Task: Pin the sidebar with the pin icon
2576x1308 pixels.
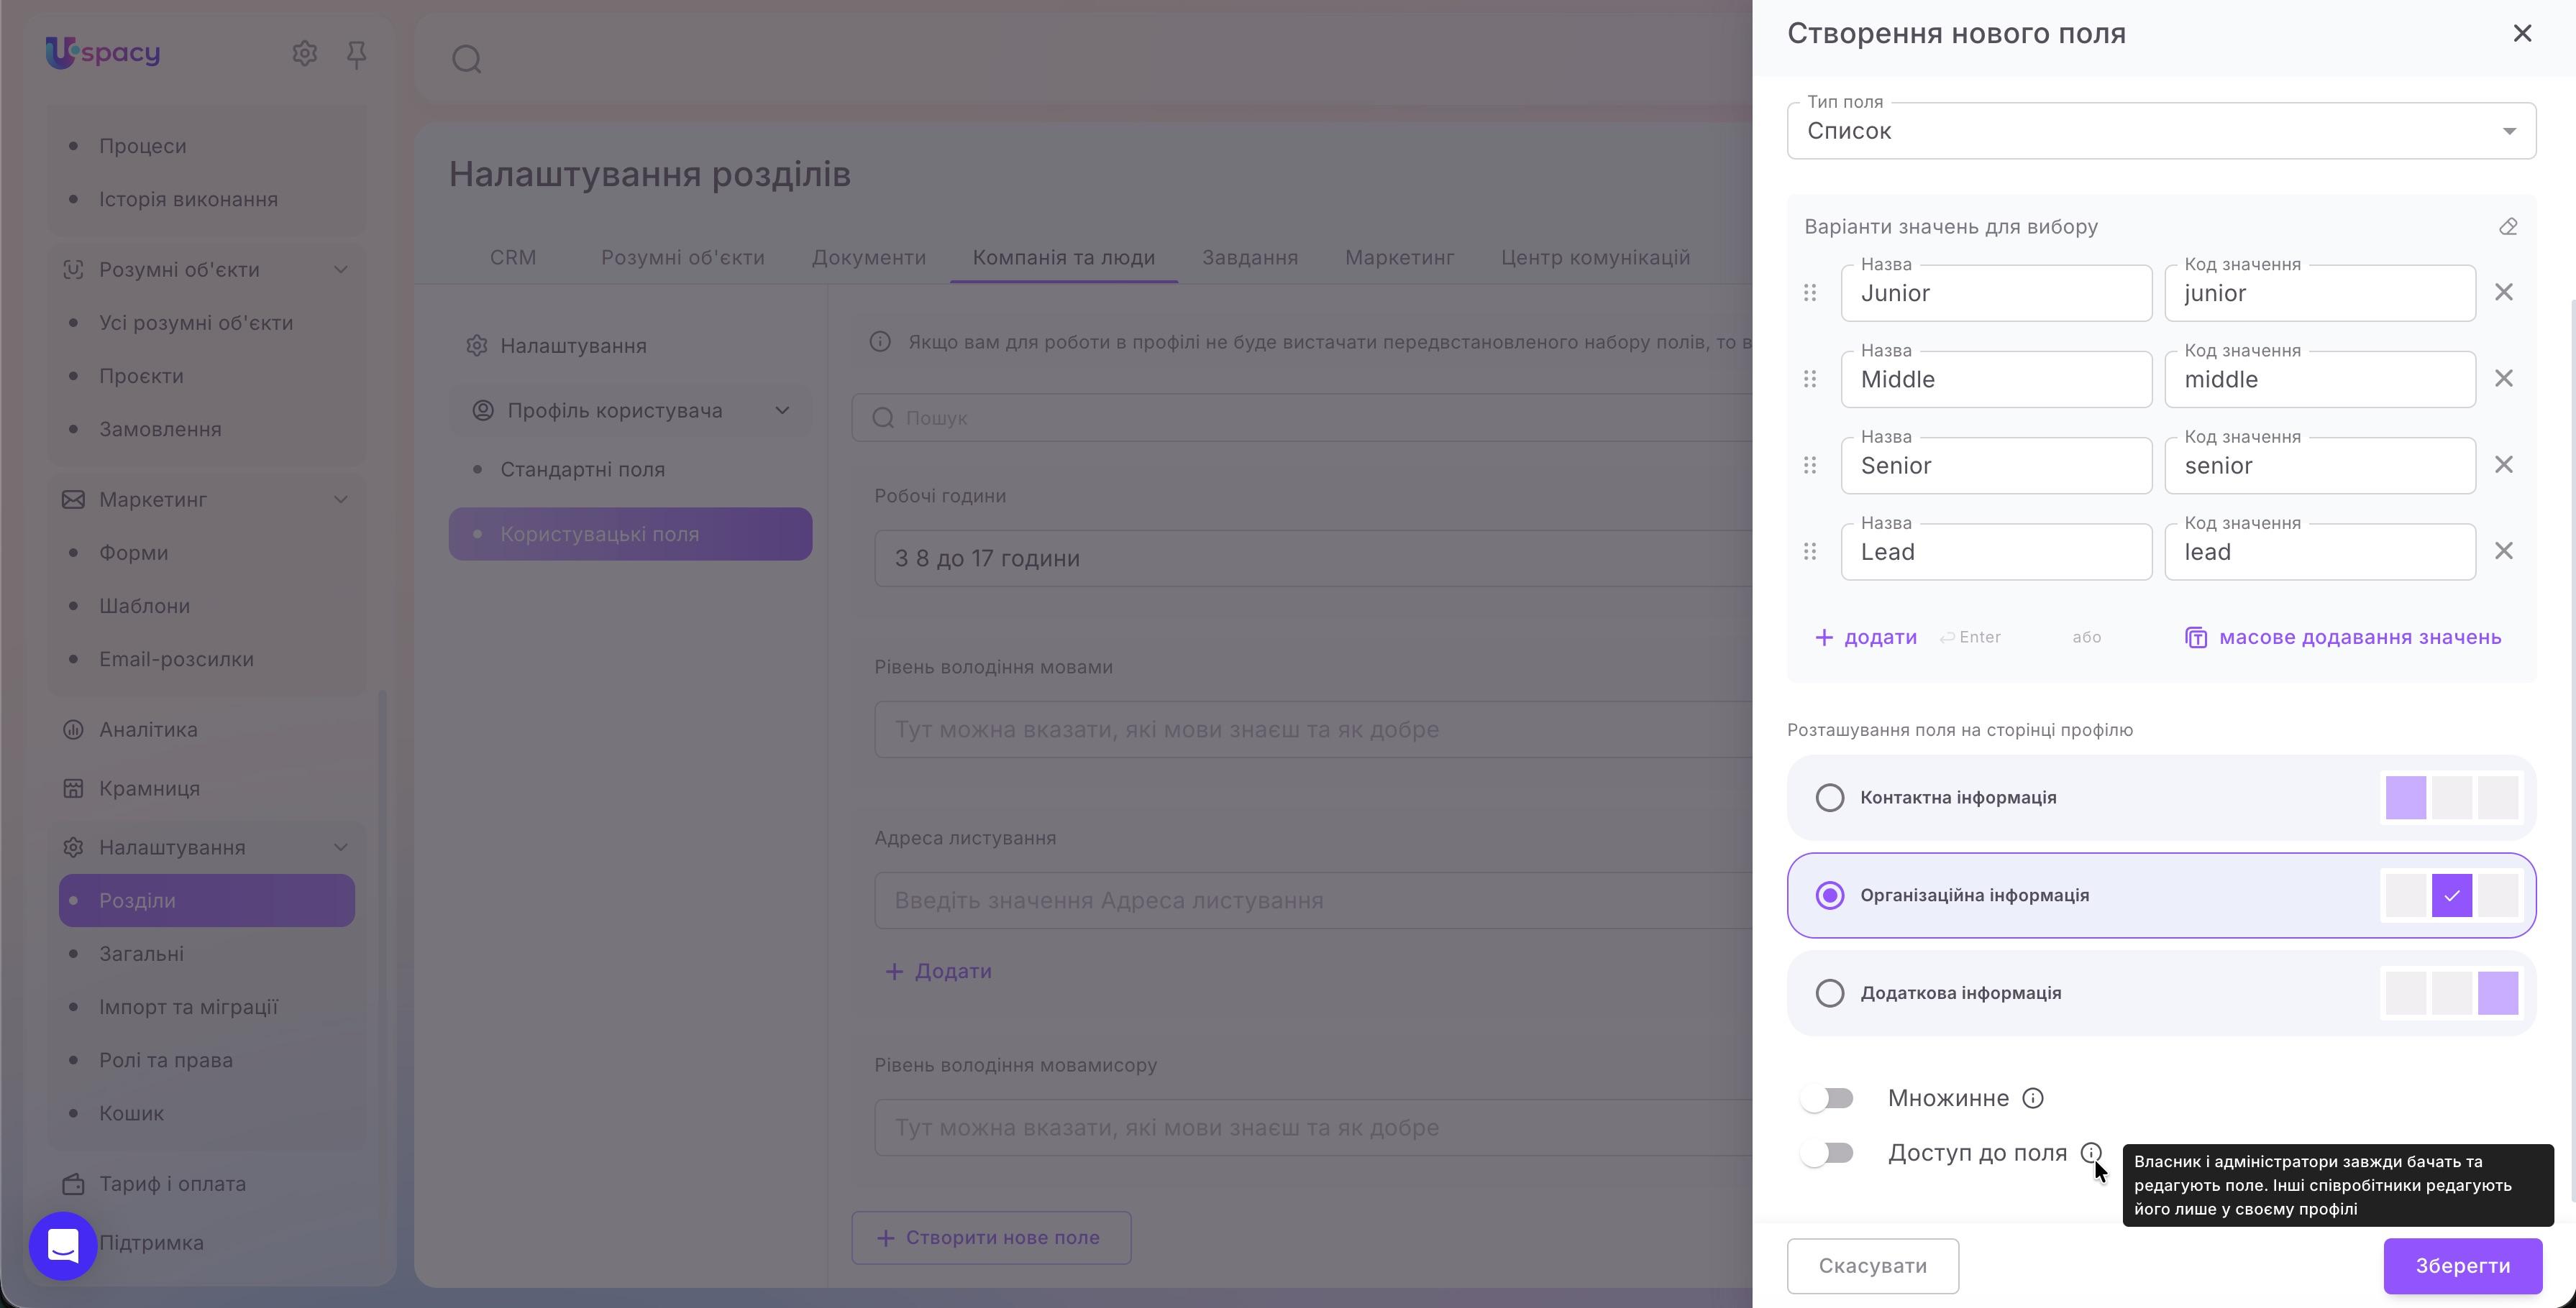Action: click(357, 54)
